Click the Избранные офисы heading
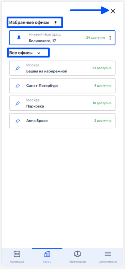Image resolution: width=125 pixels, height=269 pixels. click(29, 22)
